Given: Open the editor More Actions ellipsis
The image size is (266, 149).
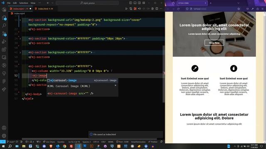Looking at the screenshot, I should pos(161,9).
